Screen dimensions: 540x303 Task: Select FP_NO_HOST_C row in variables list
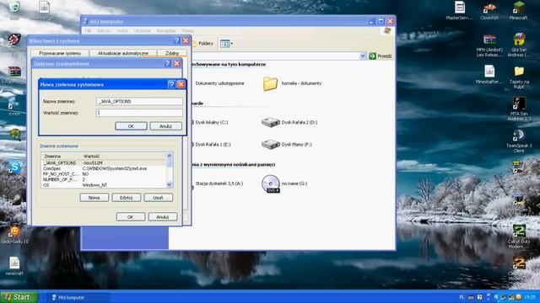click(x=104, y=174)
